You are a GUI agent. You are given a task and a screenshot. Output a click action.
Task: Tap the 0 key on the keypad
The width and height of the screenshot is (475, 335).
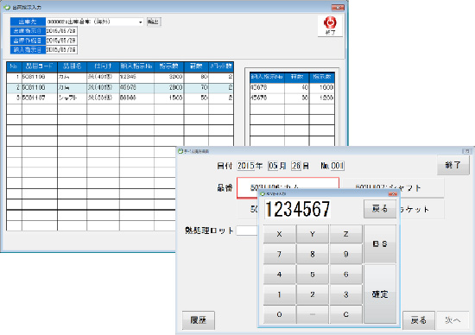[x=279, y=314]
